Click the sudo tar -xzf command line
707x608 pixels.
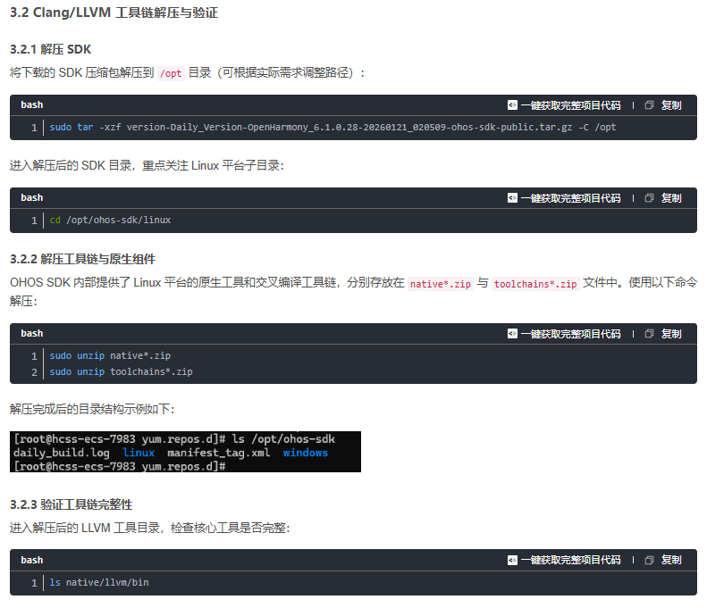coord(332,128)
